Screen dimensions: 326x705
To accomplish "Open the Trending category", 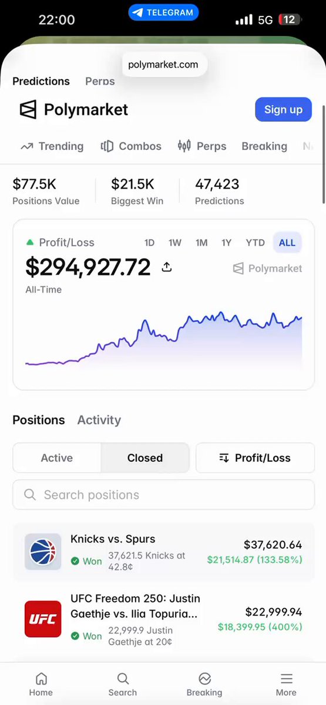I will (52, 146).
